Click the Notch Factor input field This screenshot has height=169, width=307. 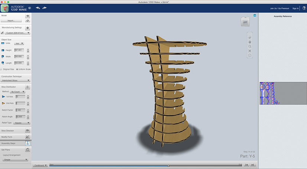coord(20,110)
